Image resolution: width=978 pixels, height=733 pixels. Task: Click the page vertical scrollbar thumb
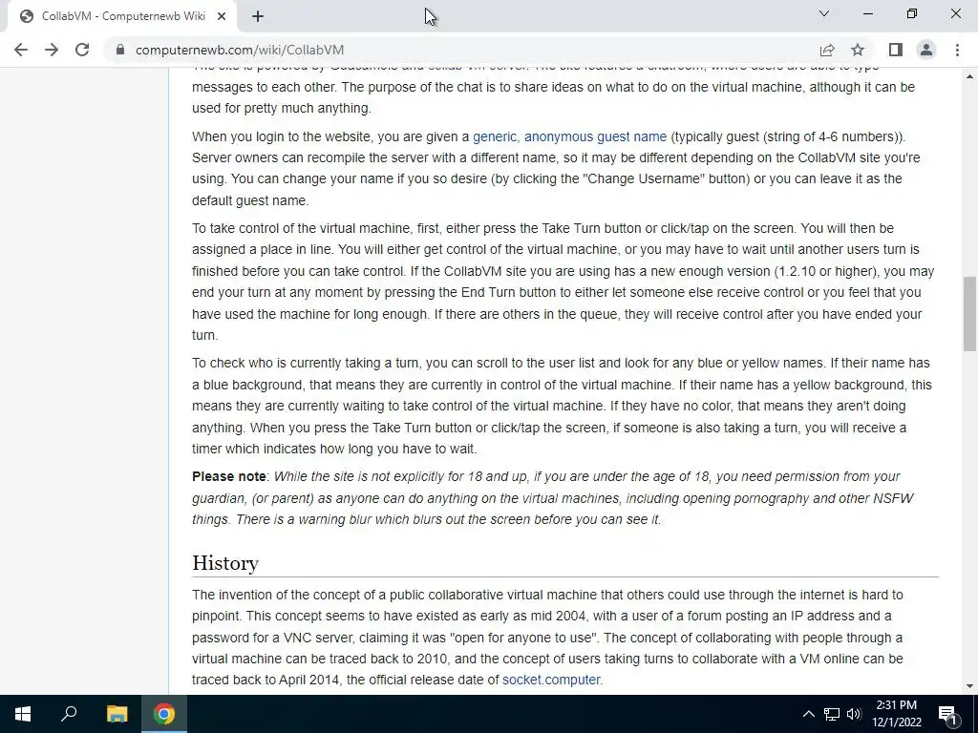[970, 313]
